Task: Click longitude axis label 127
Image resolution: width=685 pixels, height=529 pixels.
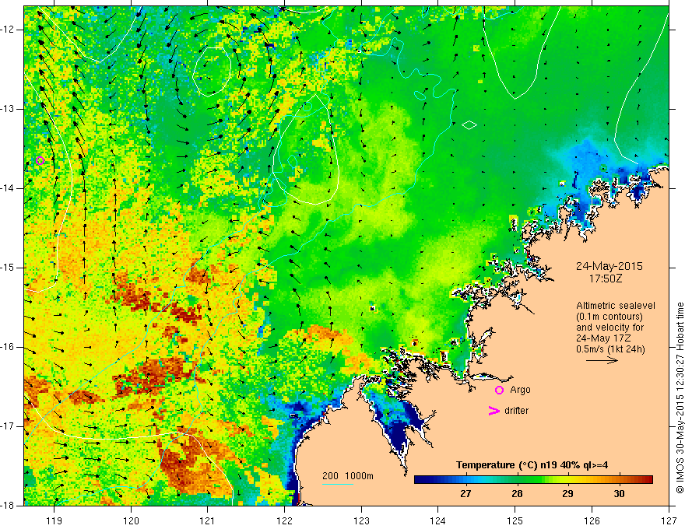Action: pos(669,520)
